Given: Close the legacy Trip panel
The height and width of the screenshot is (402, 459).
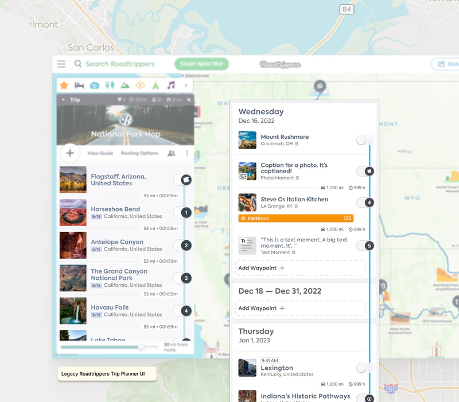Looking at the screenshot, I should tap(189, 100).
